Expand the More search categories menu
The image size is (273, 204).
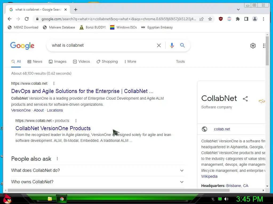pyautogui.click(x=130, y=61)
